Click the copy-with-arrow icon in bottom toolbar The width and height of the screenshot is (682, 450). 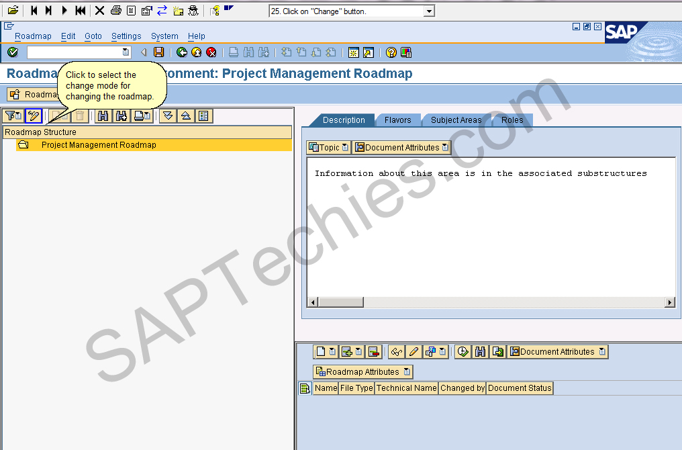point(498,352)
